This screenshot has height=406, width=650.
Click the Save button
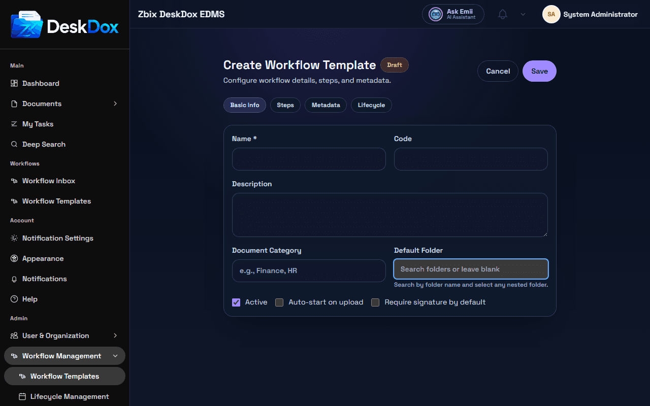click(x=539, y=71)
